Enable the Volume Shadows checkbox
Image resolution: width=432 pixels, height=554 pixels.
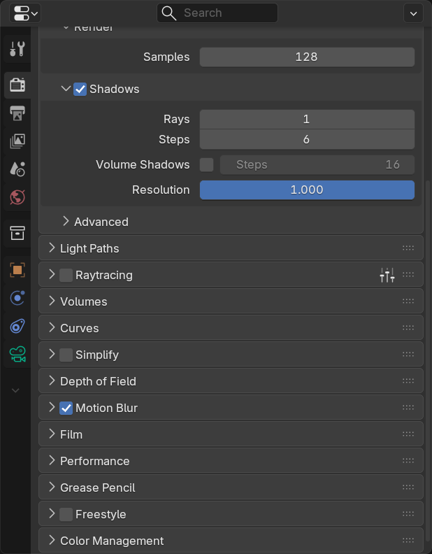click(x=206, y=164)
